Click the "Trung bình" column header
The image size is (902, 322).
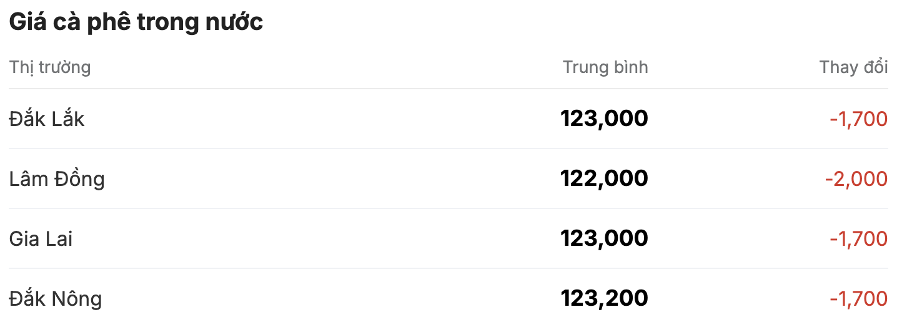605,67
